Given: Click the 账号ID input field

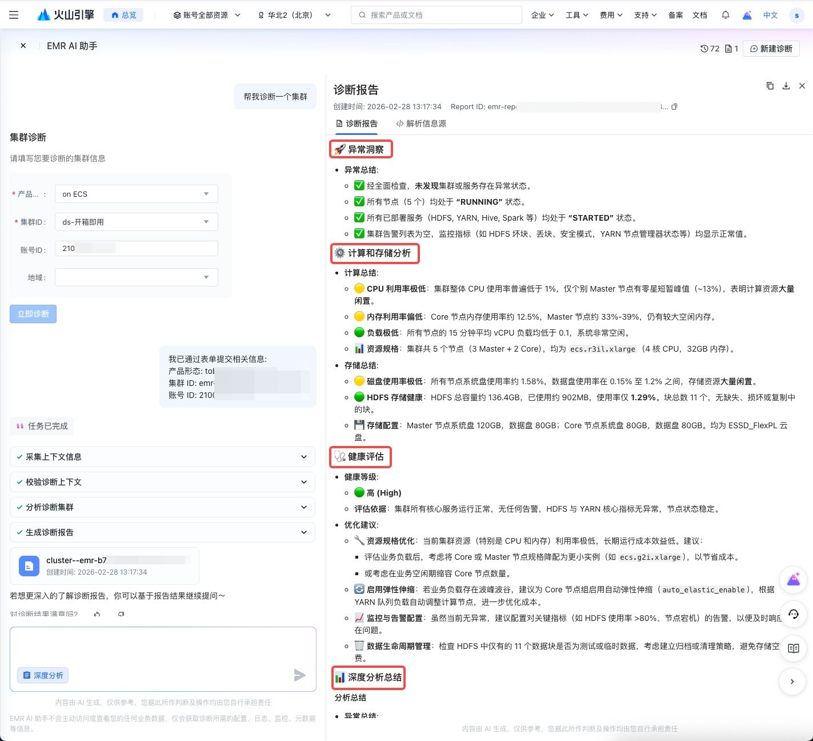Looking at the screenshot, I should [137, 248].
